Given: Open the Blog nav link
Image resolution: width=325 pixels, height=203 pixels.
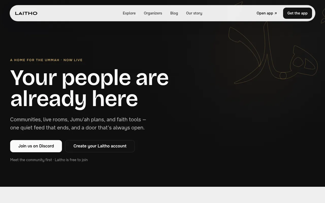Looking at the screenshot, I should pos(174,13).
